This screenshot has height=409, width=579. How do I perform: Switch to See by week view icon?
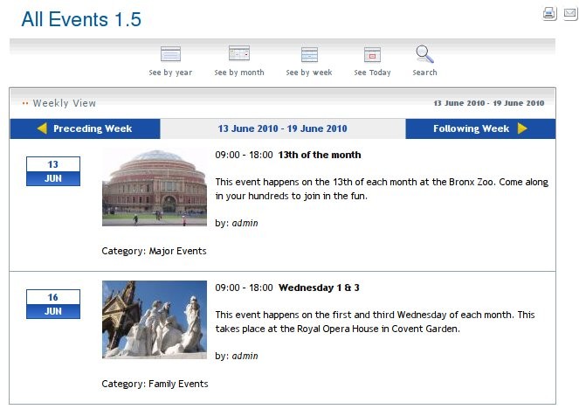point(309,54)
